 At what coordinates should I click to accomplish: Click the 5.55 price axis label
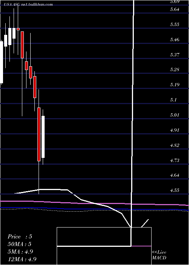click(175, 25)
